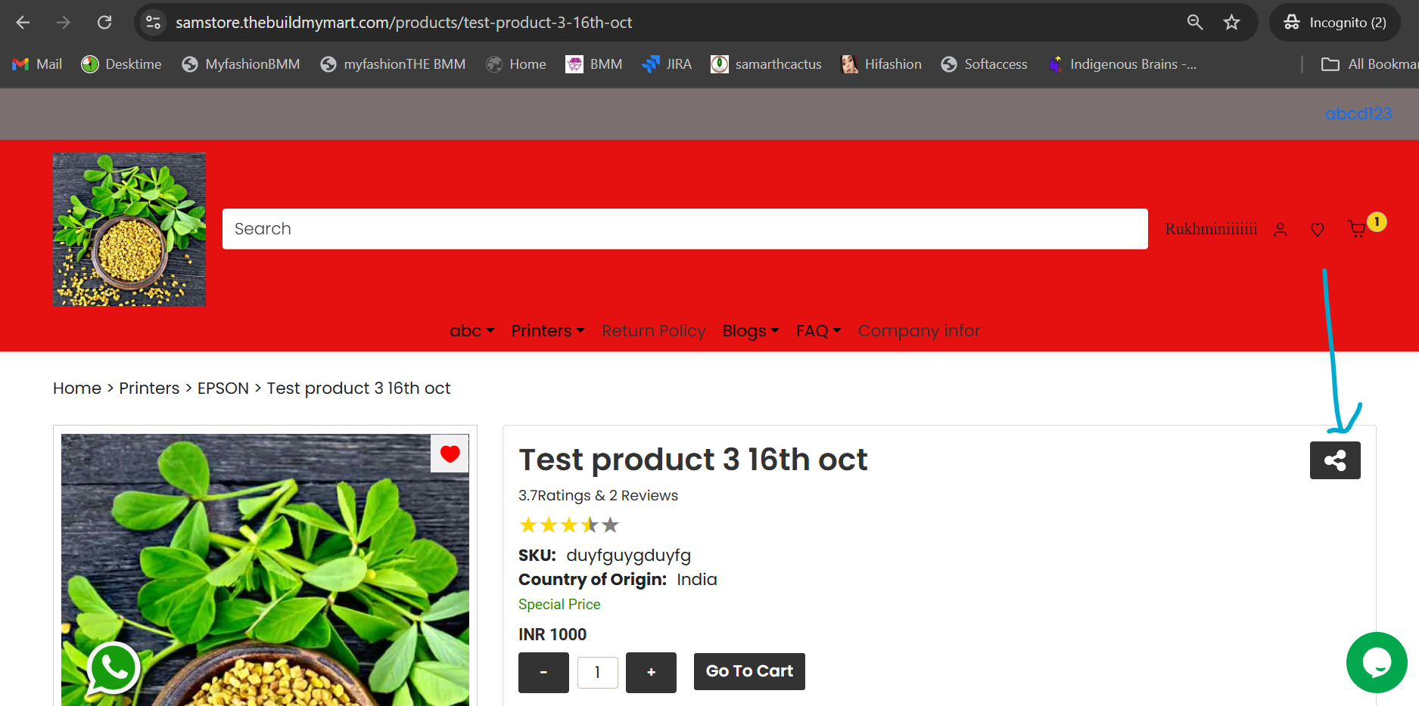Click the browser back arrow
Viewport: 1419px width, 706px height.
pos(23,23)
